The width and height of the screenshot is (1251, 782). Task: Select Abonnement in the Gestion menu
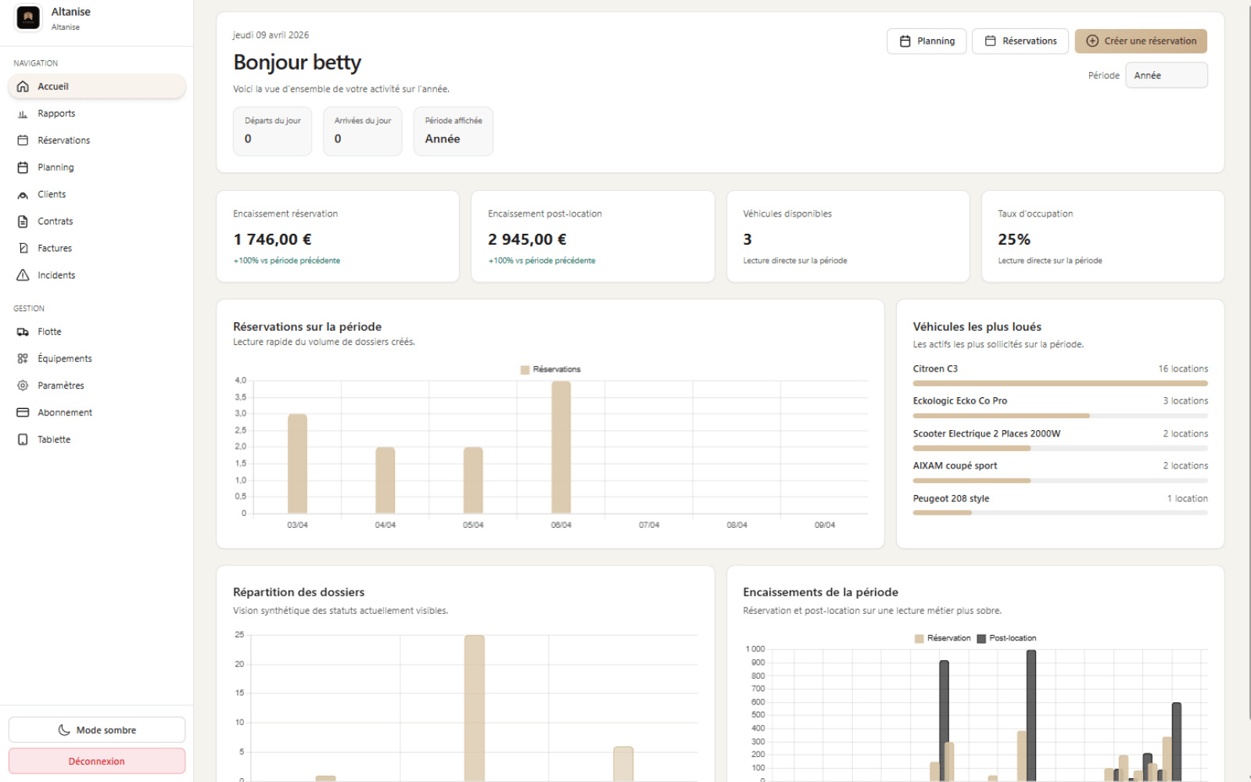[65, 413]
